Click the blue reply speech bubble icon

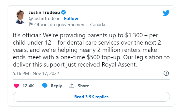(44, 86)
